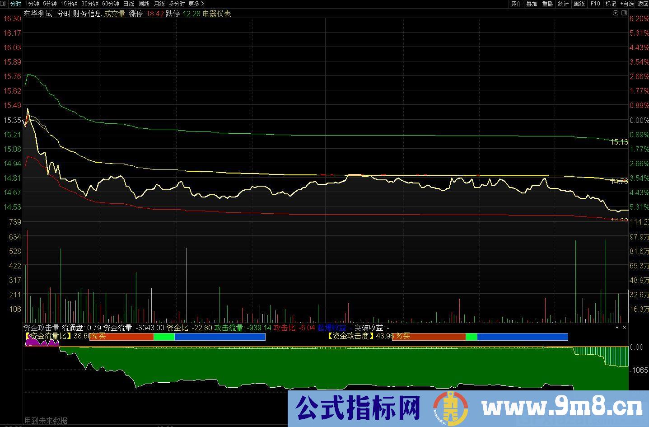649x427 pixels.
Task: Activate the 画线 drawing tool
Action: coord(579,4)
